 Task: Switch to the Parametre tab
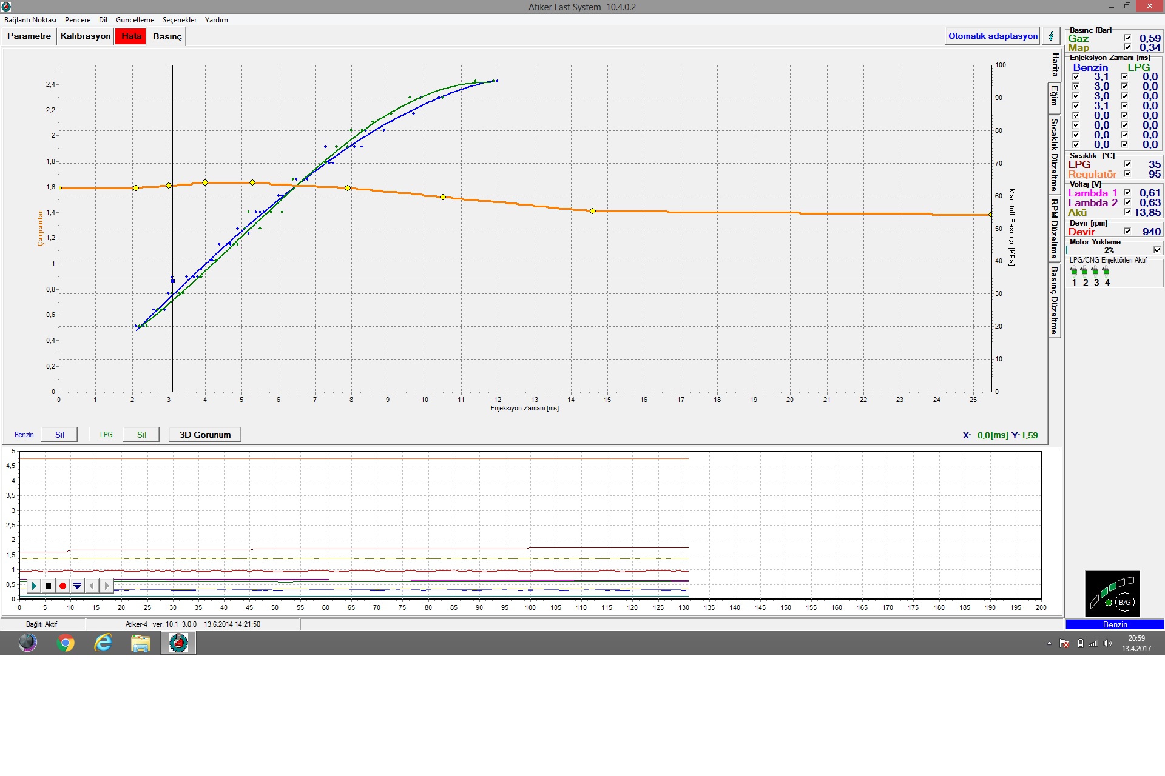pyautogui.click(x=29, y=36)
